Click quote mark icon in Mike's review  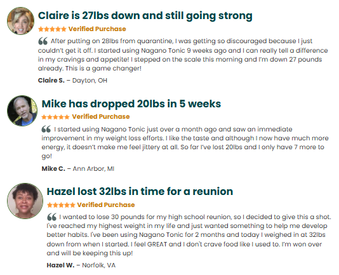point(46,129)
